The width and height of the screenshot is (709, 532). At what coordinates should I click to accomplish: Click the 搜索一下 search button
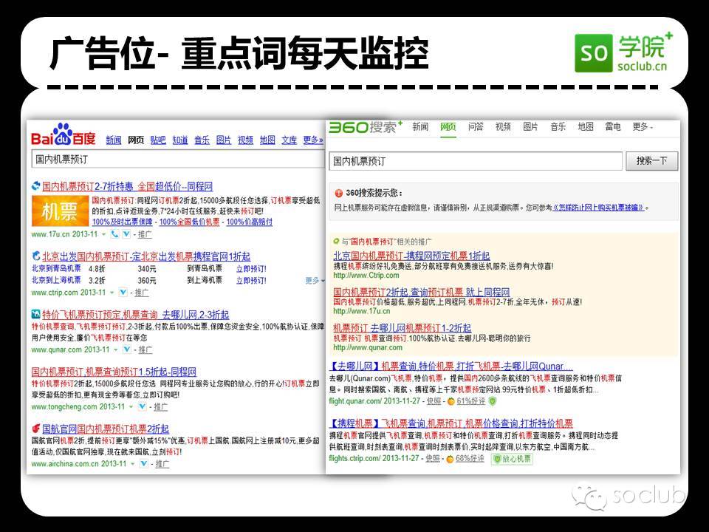point(654,160)
